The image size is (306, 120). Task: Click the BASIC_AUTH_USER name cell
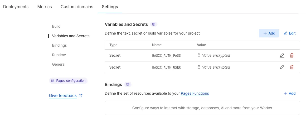click(167, 68)
